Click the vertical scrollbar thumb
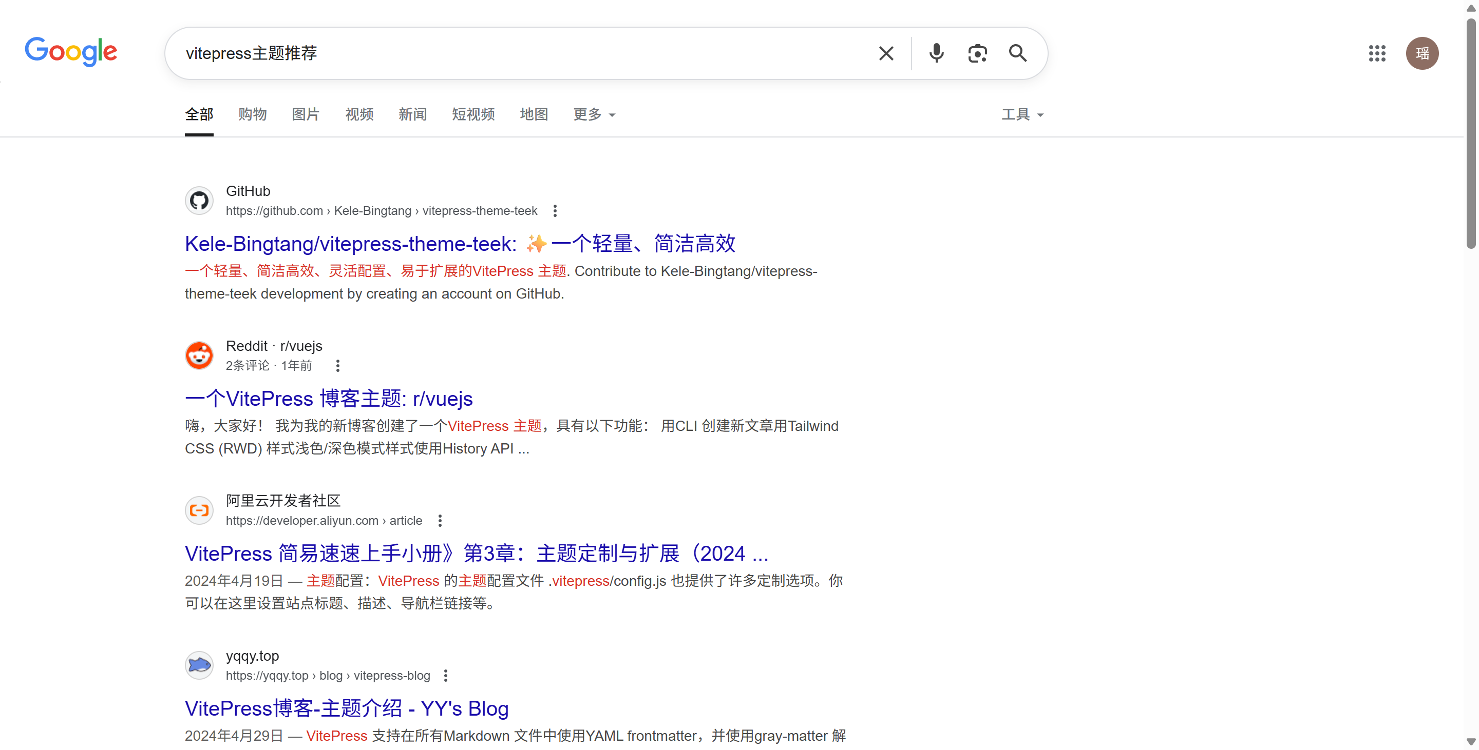Screen dimensions: 1479x750 1471,133
